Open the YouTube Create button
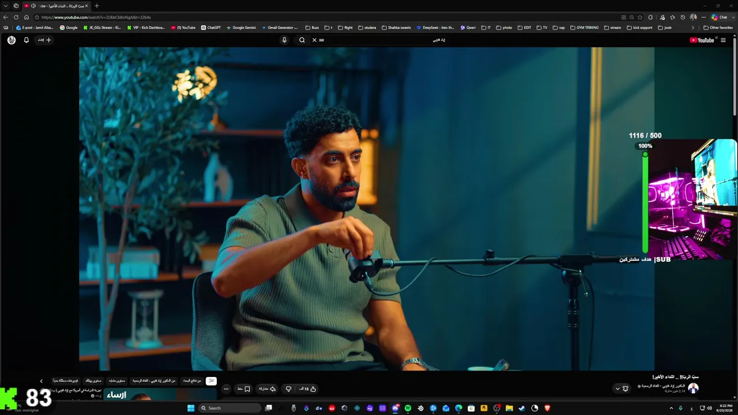The height and width of the screenshot is (415, 738). (45, 40)
